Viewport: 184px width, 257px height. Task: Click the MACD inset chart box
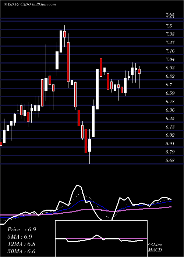click(101, 239)
